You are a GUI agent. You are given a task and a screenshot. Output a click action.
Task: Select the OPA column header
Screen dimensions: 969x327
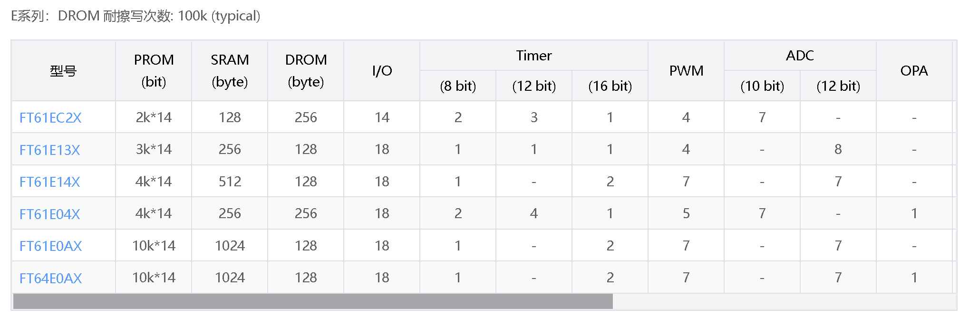914,71
